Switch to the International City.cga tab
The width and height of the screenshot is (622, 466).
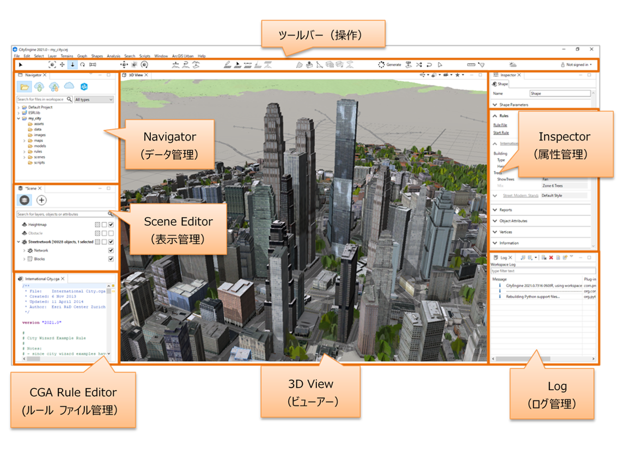tap(41, 277)
